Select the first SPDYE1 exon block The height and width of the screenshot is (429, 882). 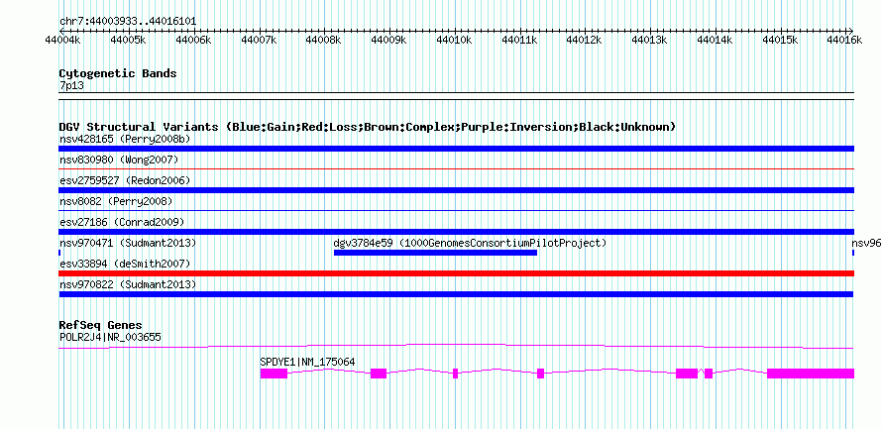coord(274,374)
